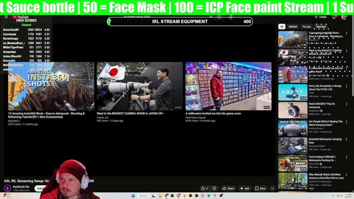
Task: Play the Japan CP+ camera show end-screen video
Action: pyautogui.click(x=140, y=86)
